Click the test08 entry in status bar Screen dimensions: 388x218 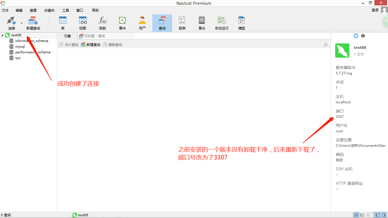(80, 215)
